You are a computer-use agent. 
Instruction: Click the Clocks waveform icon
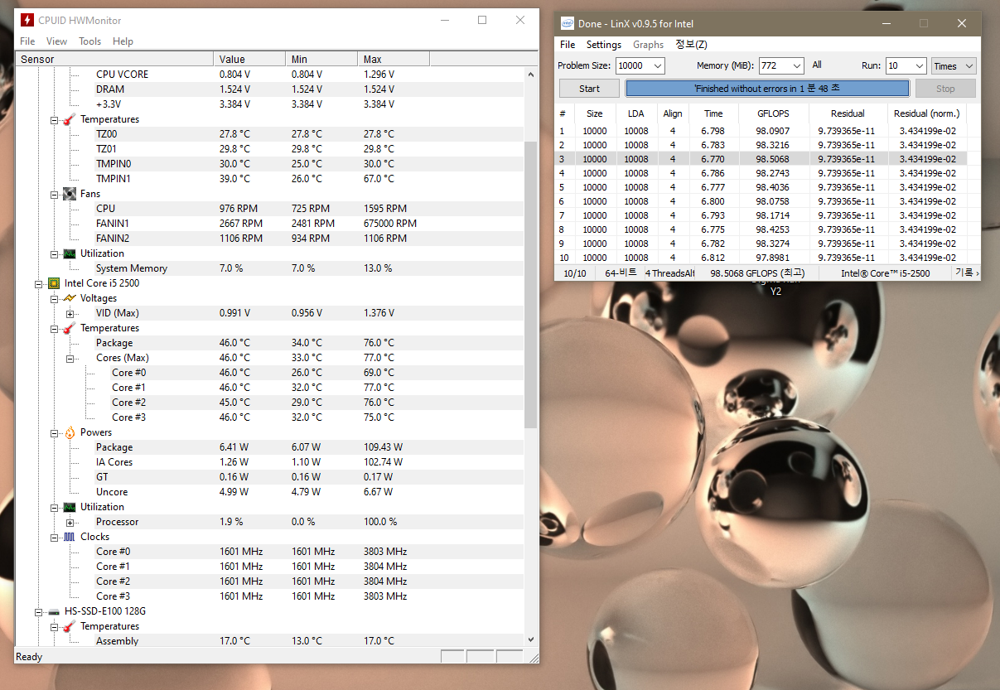70,537
